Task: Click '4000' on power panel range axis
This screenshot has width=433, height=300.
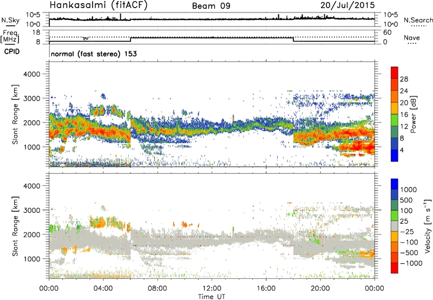Action: [x=31, y=74]
